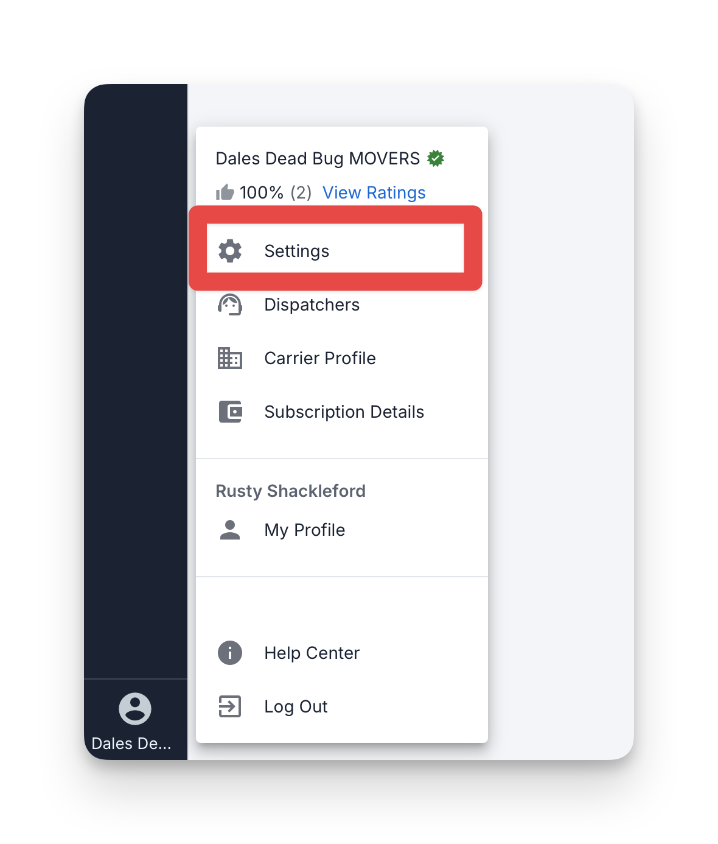Open Subscription Details entry
718x844 pixels.
[x=342, y=412]
